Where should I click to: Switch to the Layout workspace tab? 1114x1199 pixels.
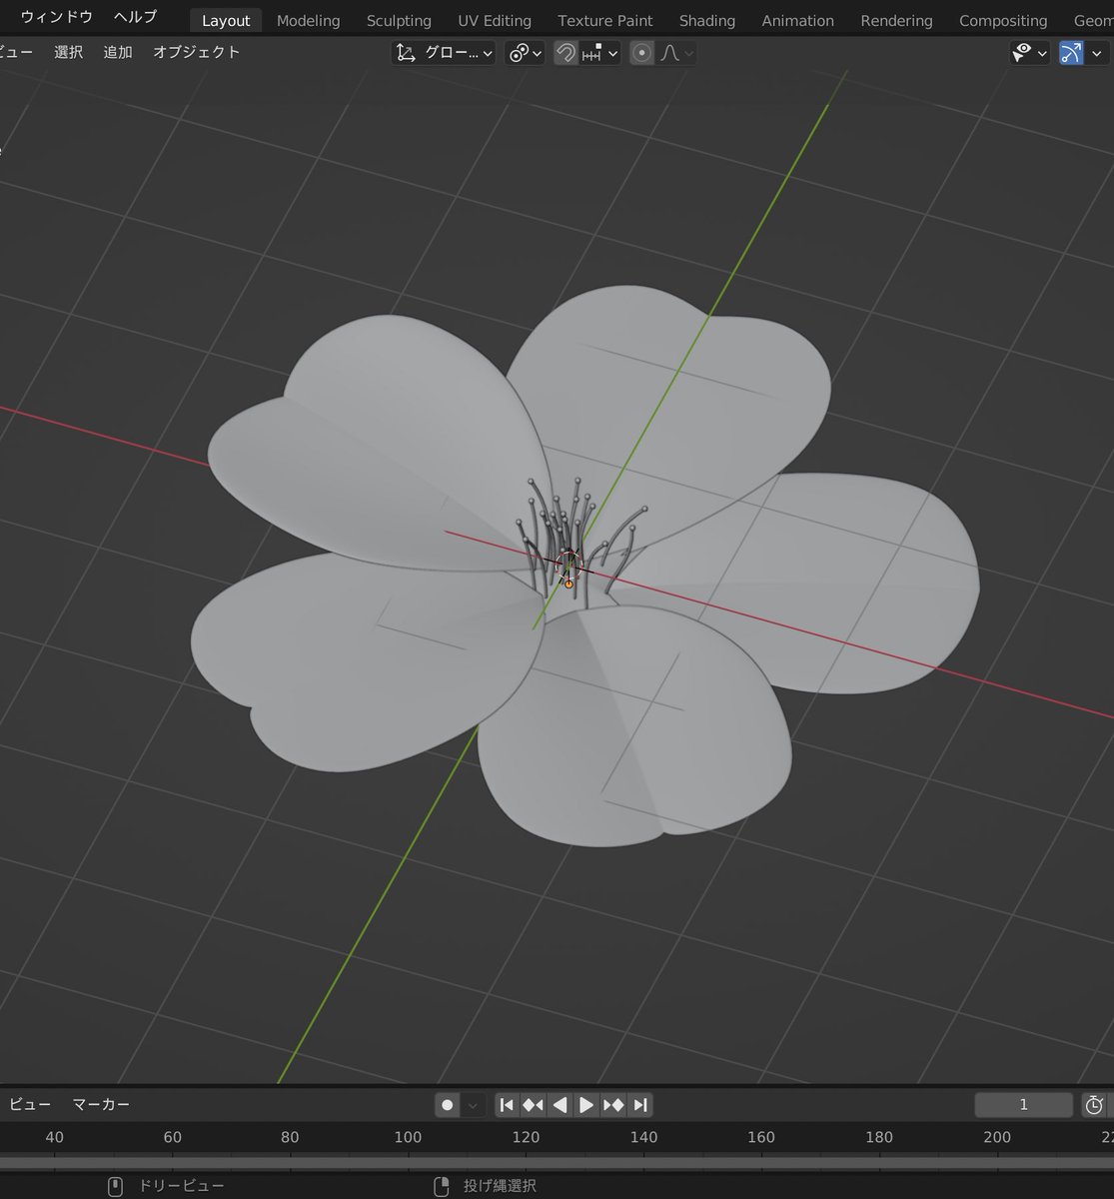point(226,20)
